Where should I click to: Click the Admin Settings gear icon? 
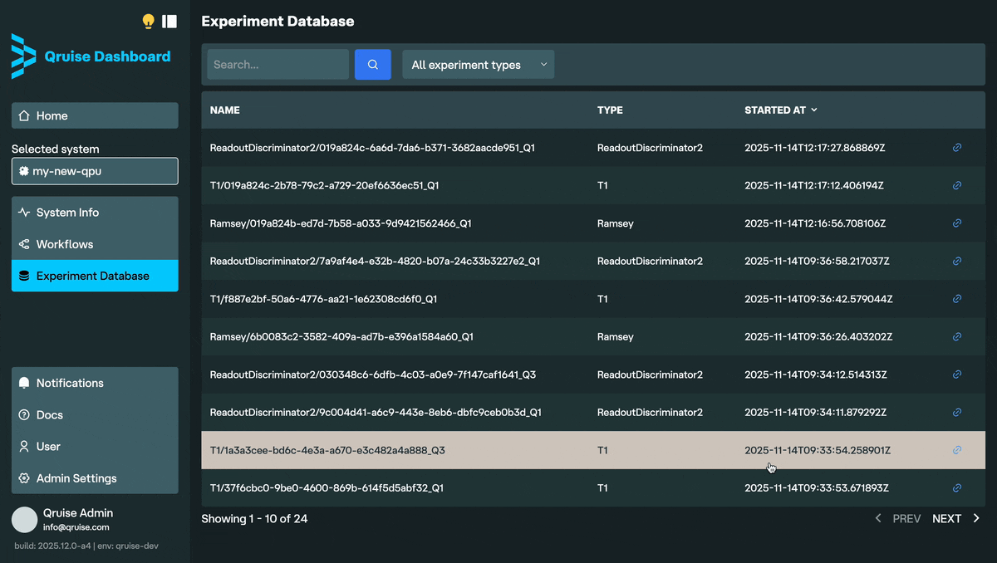tap(24, 478)
